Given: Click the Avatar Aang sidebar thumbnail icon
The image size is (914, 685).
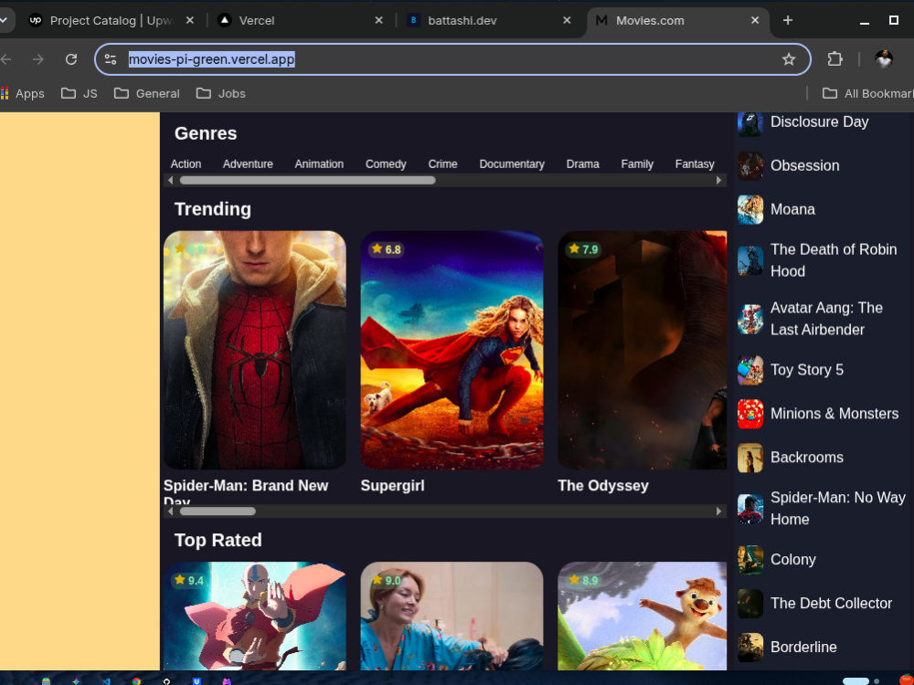Looking at the screenshot, I should point(750,319).
